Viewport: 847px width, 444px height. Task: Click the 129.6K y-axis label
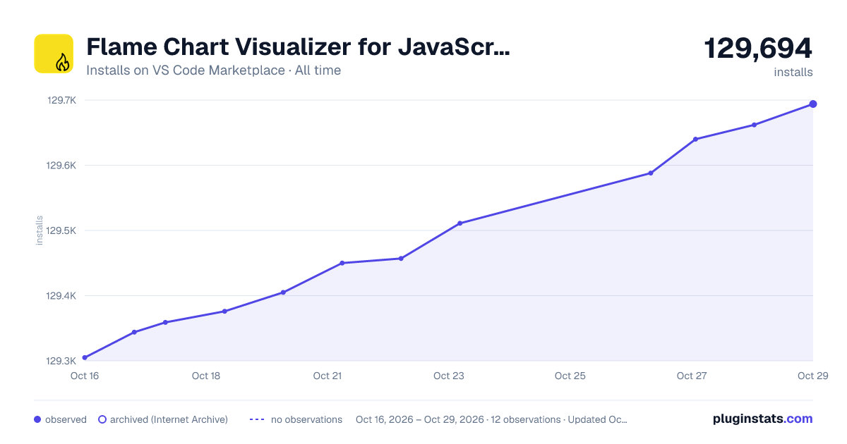pyautogui.click(x=61, y=166)
